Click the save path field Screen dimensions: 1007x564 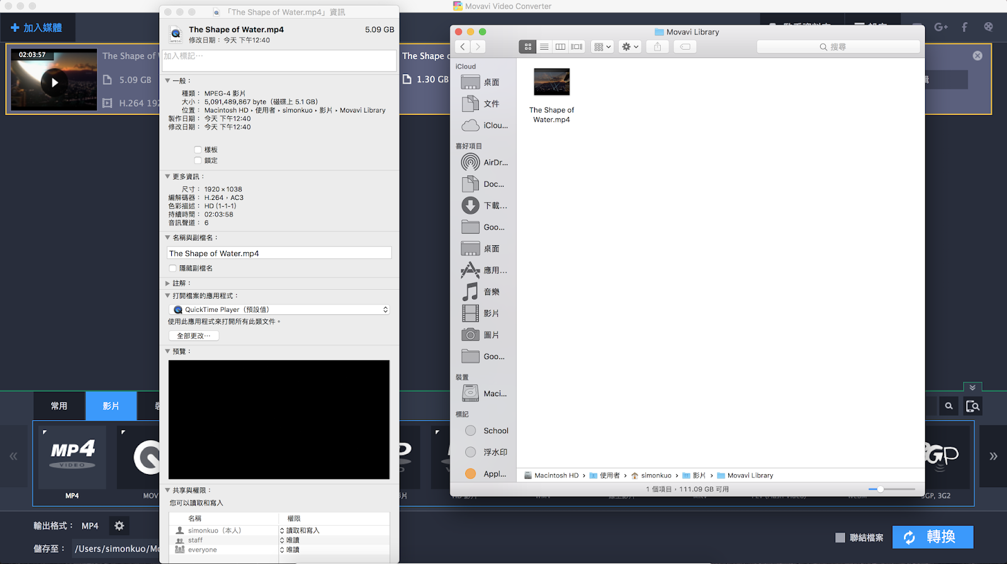click(116, 548)
